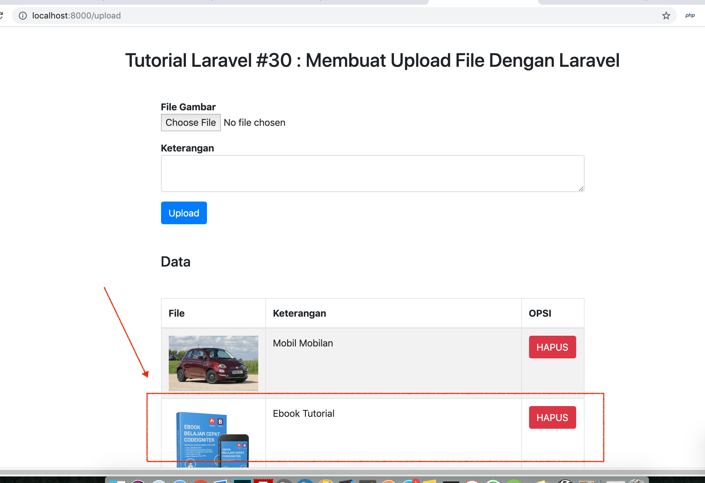Click HAPUS for Ebook Tutorial row
The width and height of the screenshot is (705, 483).
coord(552,417)
